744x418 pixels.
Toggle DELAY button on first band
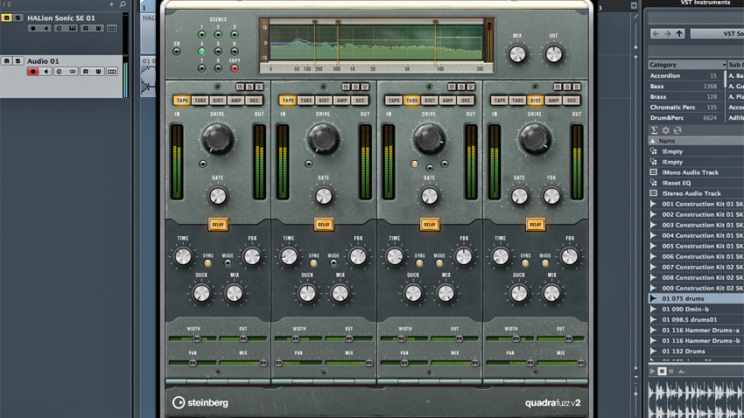(218, 224)
